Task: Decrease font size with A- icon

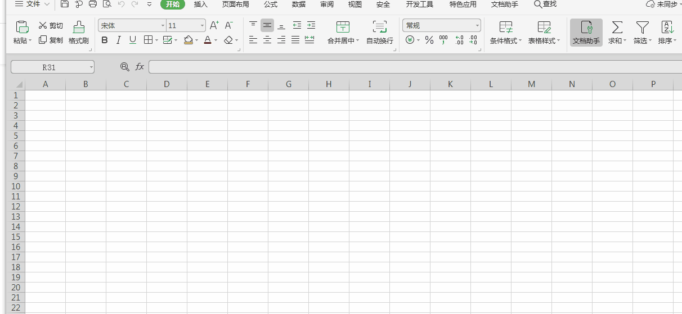Action: 228,25
